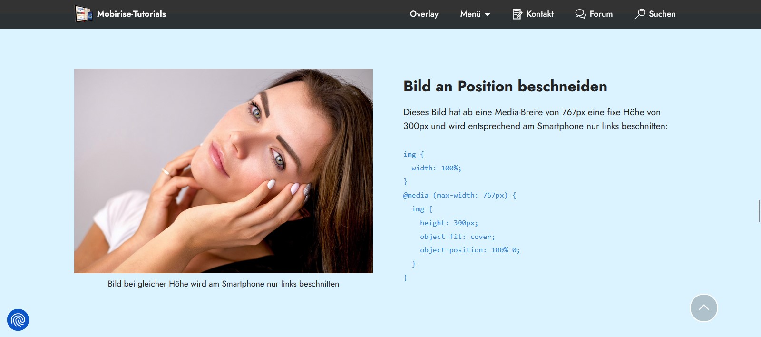
Task: Click the woman portrait photo
Action: pyautogui.click(x=224, y=170)
